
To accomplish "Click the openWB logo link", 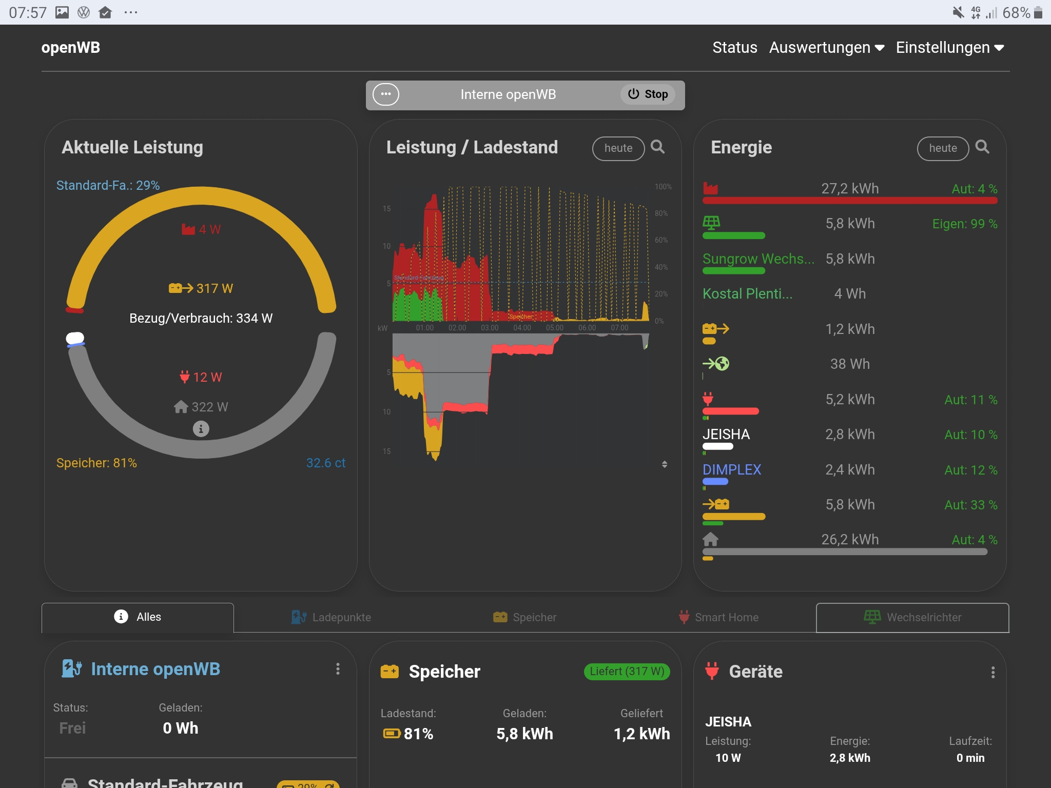I will pos(71,48).
